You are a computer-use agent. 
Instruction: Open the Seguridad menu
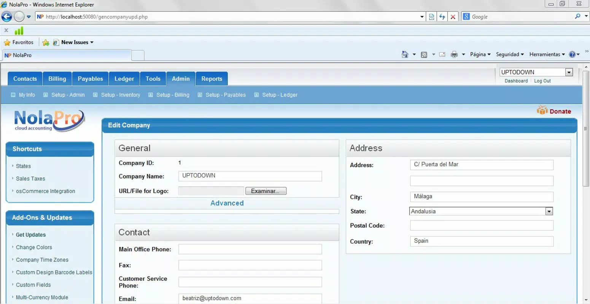click(x=510, y=54)
